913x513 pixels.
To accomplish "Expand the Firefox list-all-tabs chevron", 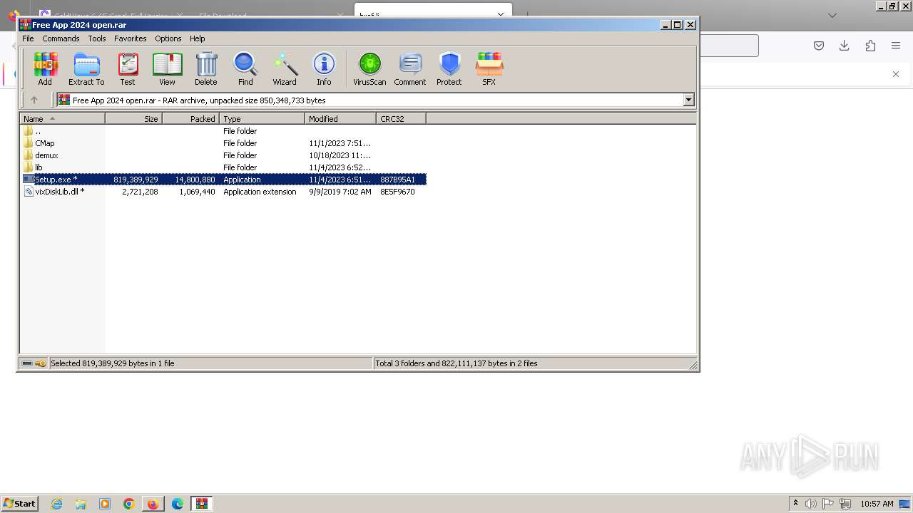I will [832, 15].
